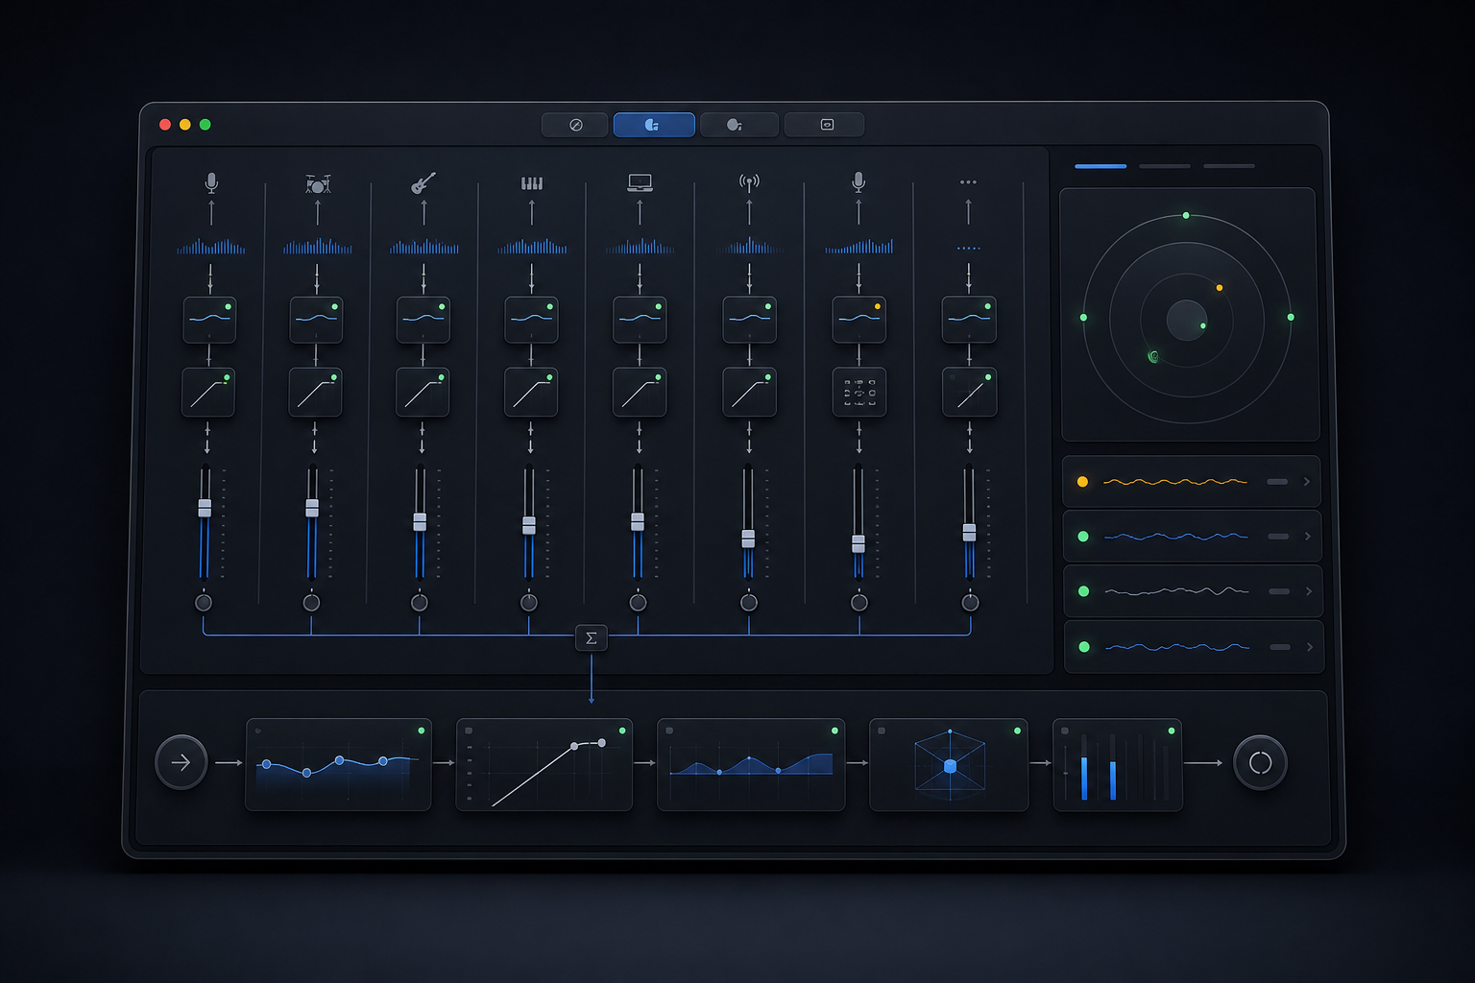This screenshot has width=1475, height=983.
Task: Open the EQ curve module on ellipsis channel
Action: [969, 320]
